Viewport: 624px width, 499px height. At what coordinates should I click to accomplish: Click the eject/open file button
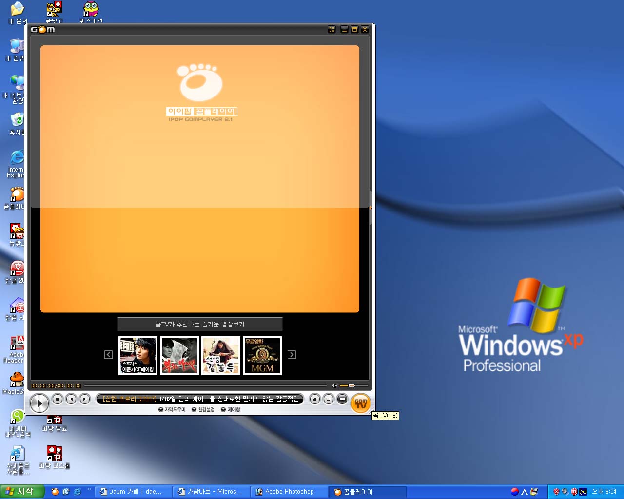[315, 399]
